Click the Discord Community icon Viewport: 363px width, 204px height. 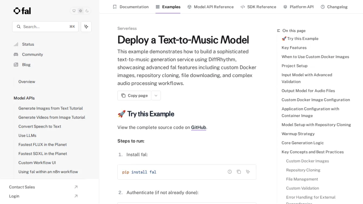click(16, 54)
